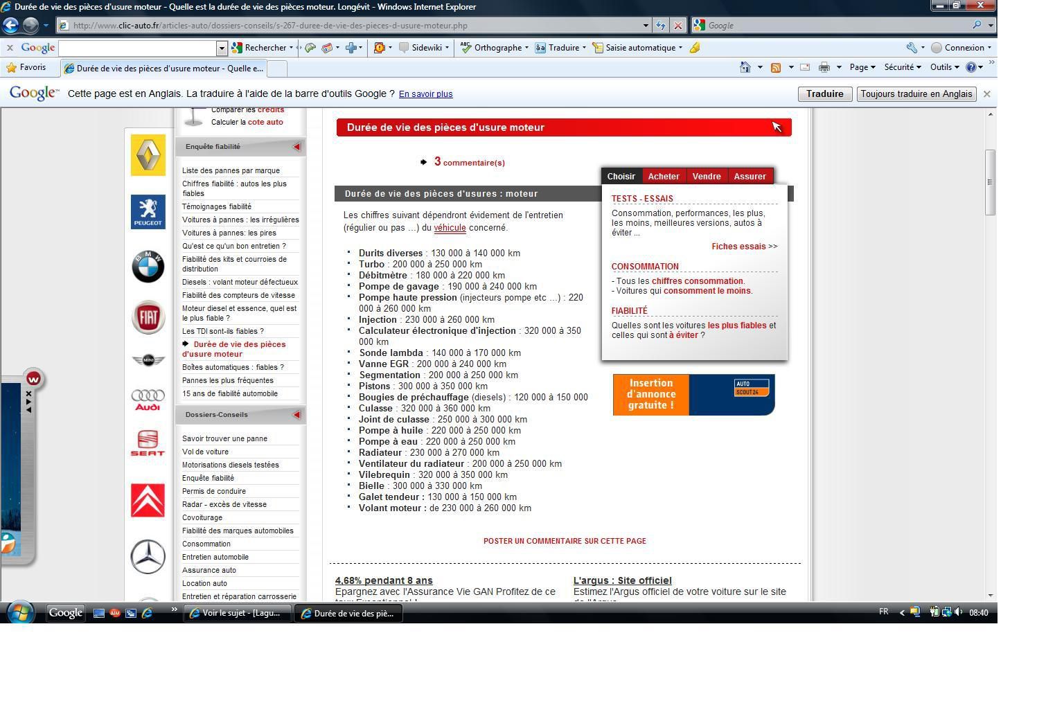
Task: Click the Home icon in command bar
Action: tap(745, 67)
